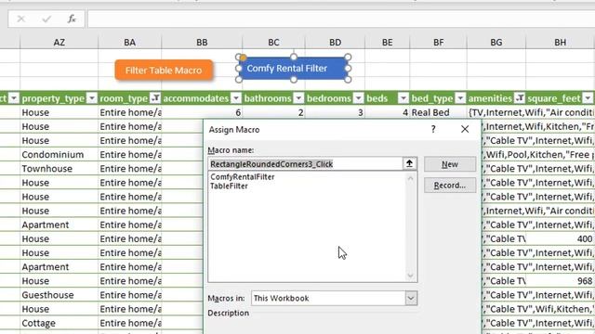
Task: Open the bathrooms filter dropdown
Action: coord(298,98)
